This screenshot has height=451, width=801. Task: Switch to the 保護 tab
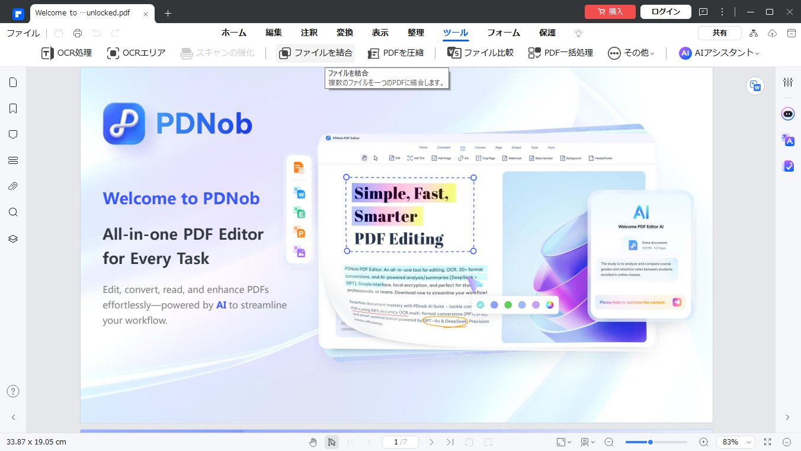pos(547,33)
